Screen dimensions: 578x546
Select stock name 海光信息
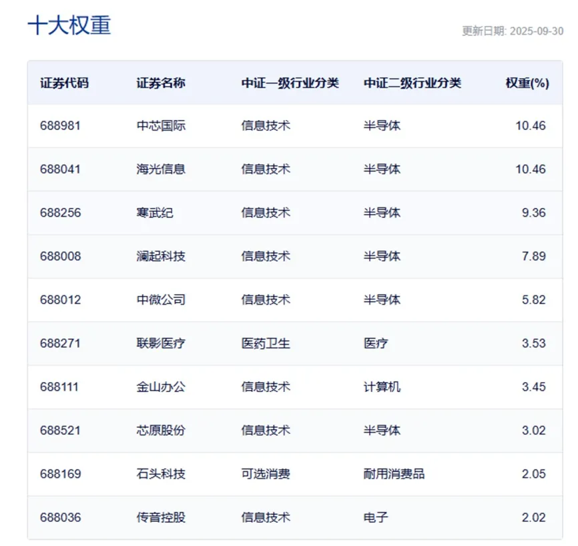pyautogui.click(x=161, y=169)
